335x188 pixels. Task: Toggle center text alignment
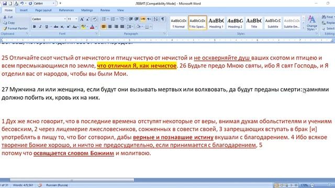pos(110,27)
